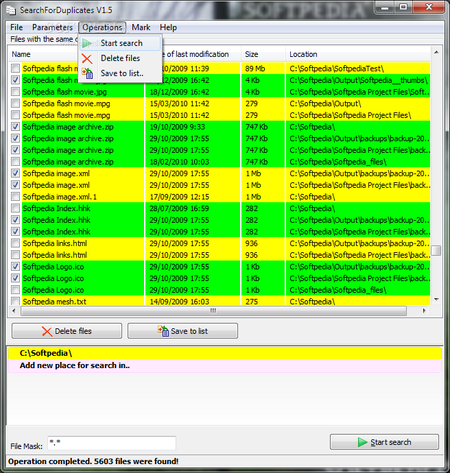
Task: Check flash movie.mpg in C:\Softpedia\Output\
Action: [15, 104]
